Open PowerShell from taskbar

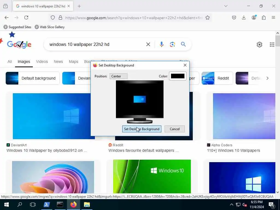[x=46, y=205]
